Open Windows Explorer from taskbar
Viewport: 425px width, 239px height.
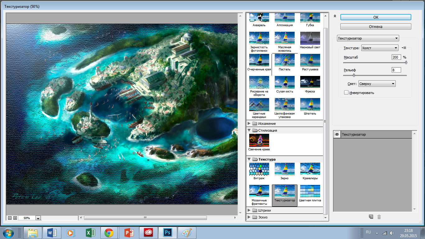point(33,233)
